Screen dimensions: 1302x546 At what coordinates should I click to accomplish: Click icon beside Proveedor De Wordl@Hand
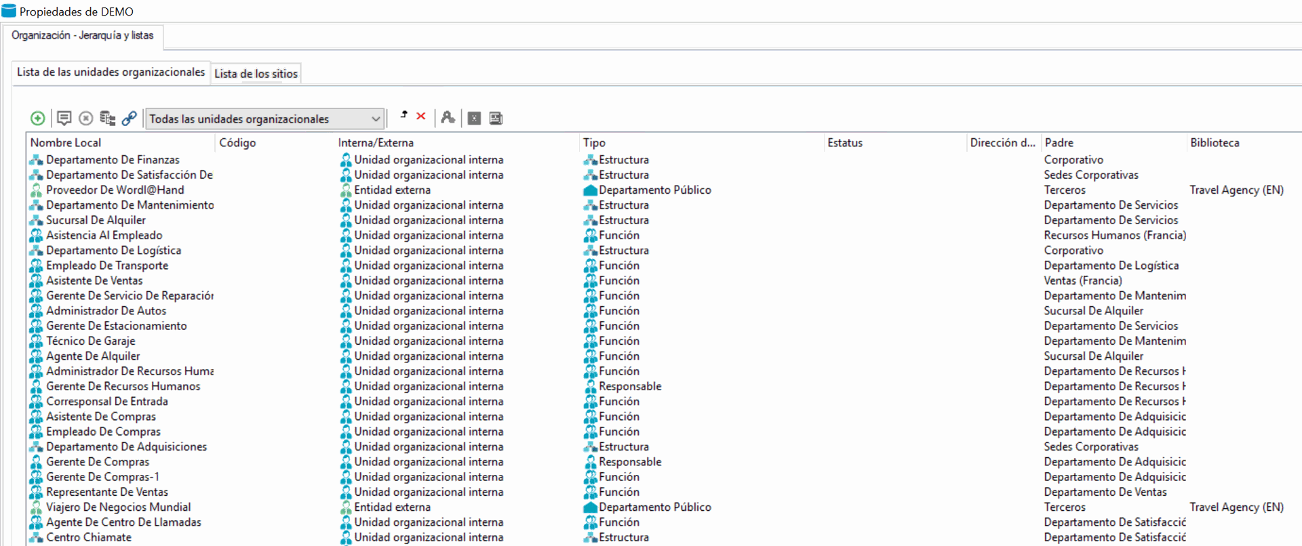[36, 190]
